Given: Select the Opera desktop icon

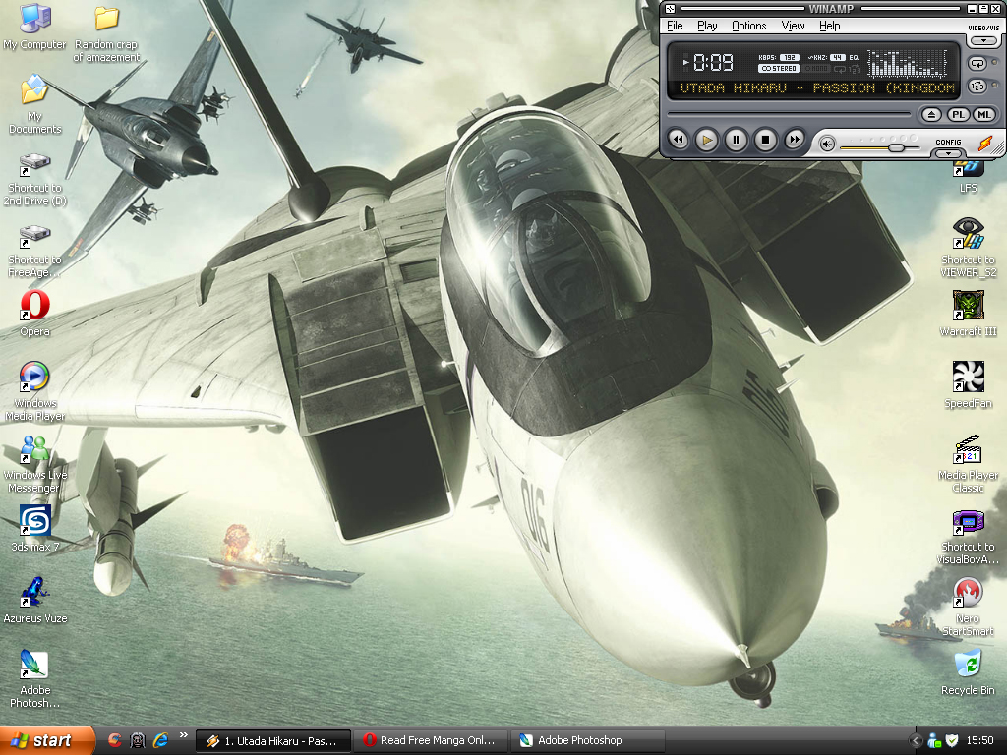Looking at the screenshot, I should click(34, 314).
